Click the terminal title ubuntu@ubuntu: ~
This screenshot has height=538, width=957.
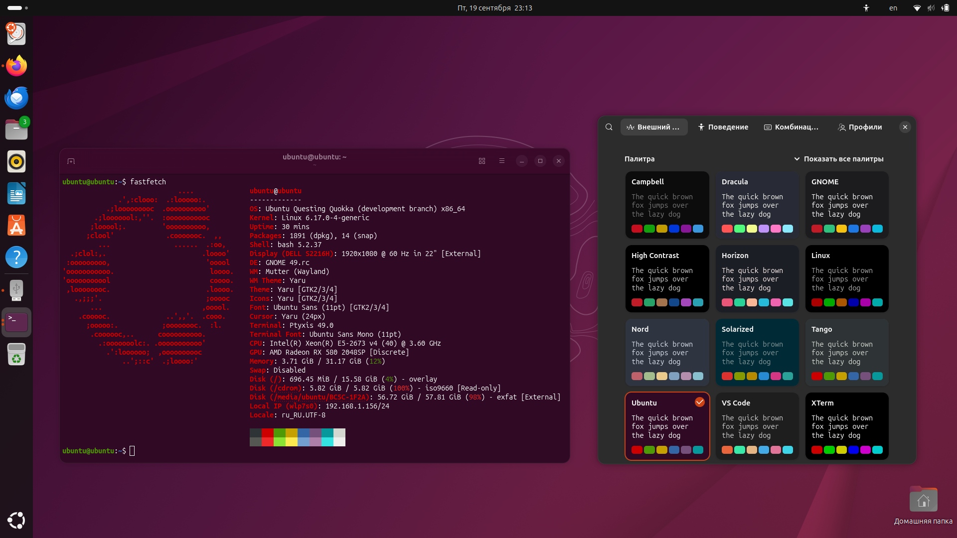click(x=315, y=157)
